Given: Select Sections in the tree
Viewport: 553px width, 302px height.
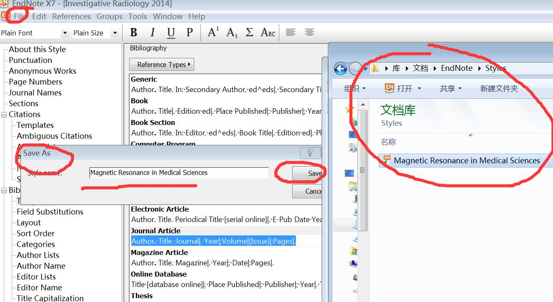Looking at the screenshot, I should 23,103.
